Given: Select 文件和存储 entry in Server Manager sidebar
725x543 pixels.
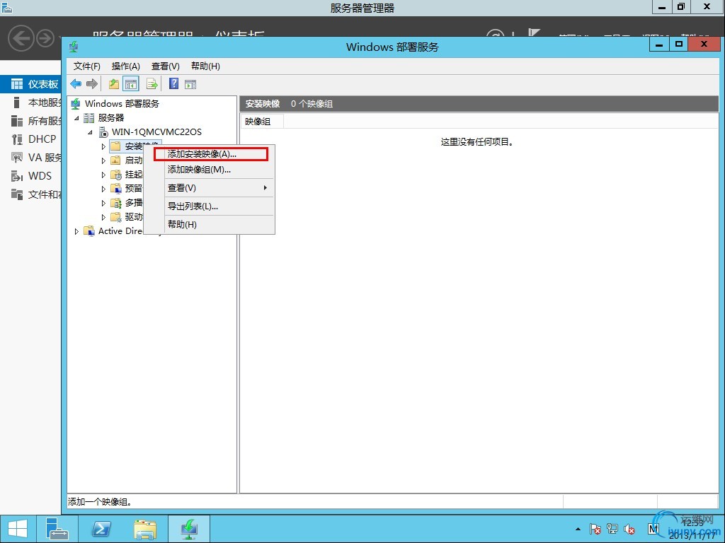Looking at the screenshot, I should (x=31, y=194).
